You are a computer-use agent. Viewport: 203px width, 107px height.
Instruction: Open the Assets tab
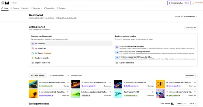click(x=25, y=8)
